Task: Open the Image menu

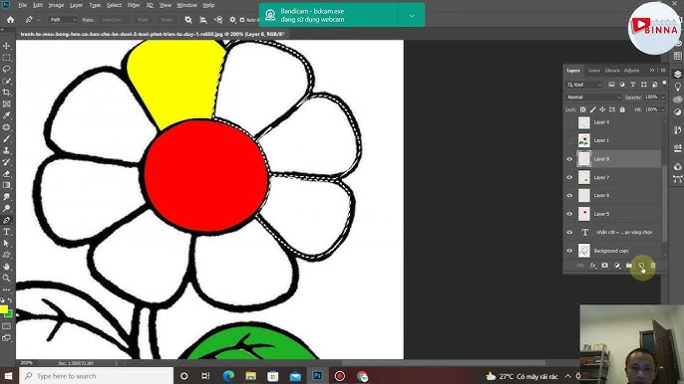Action: point(56,5)
